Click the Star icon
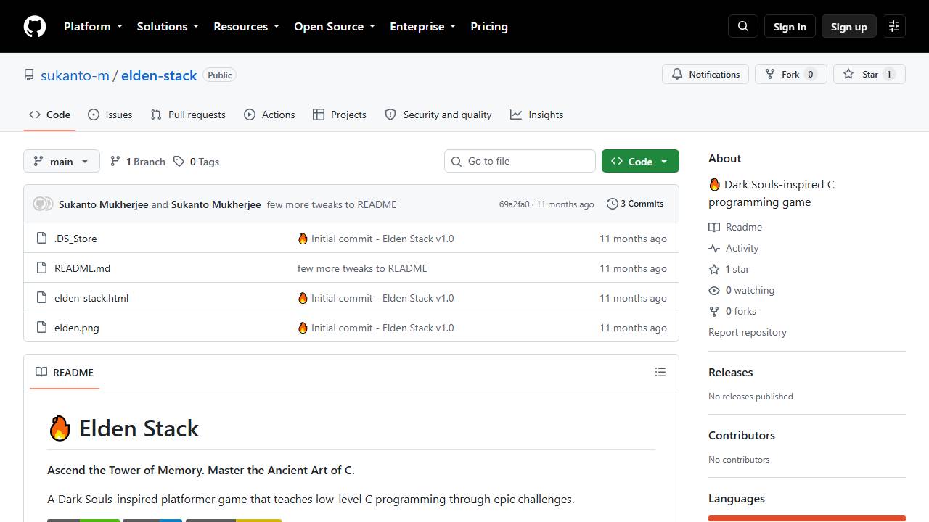The height and width of the screenshot is (522, 929). (x=848, y=74)
